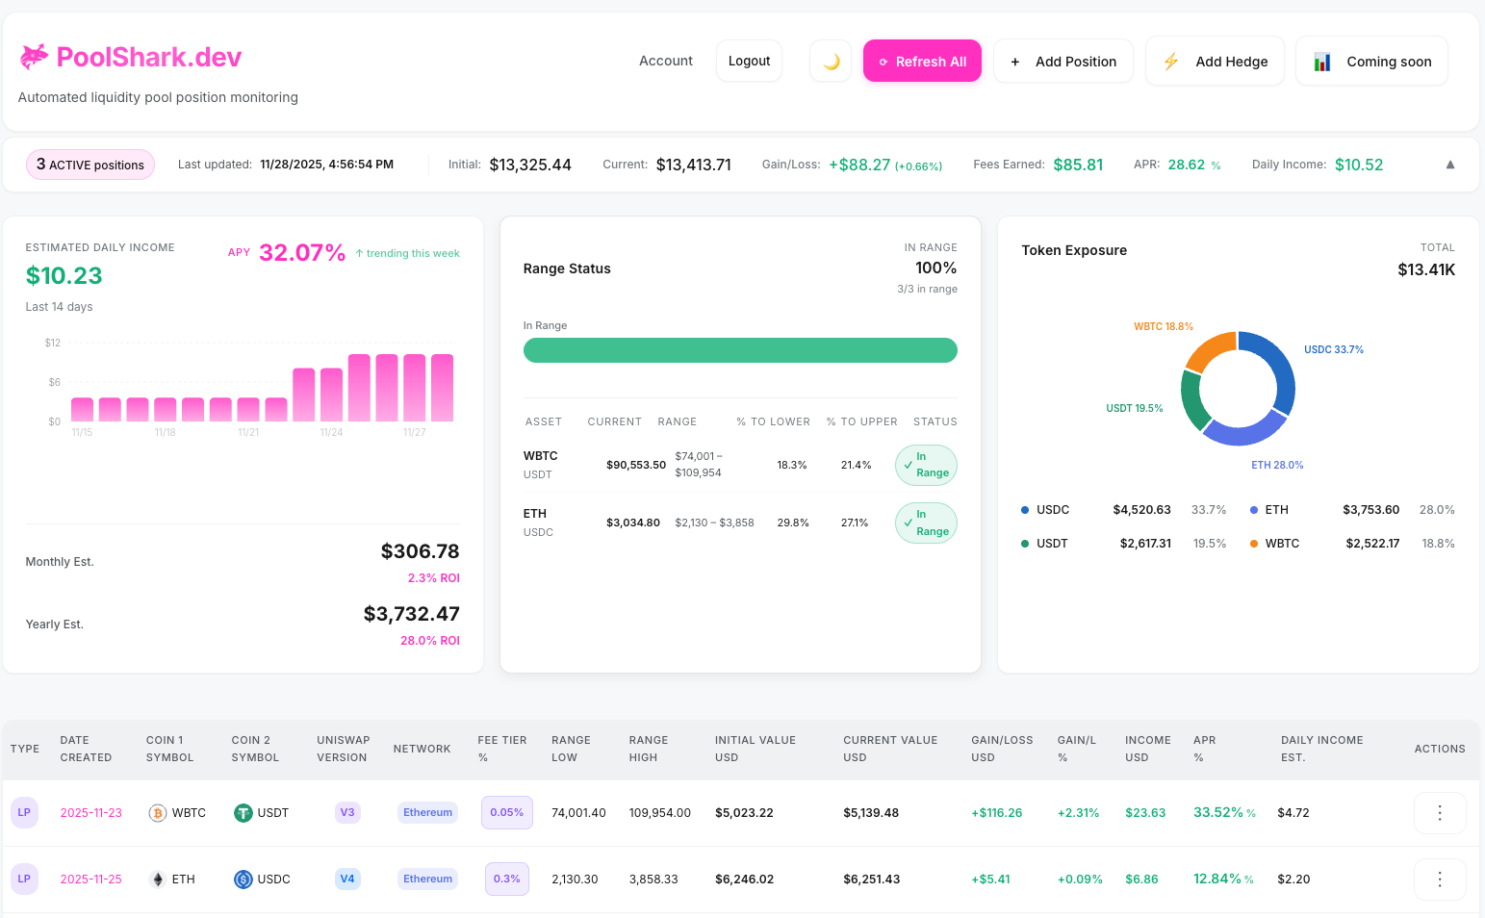
Task: Click the green In Range progress bar
Action: point(740,349)
